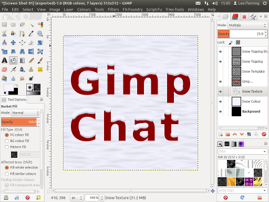Image resolution: width=269 pixels, height=202 pixels.
Task: Open the Script-Fu menu
Action: 154,9
